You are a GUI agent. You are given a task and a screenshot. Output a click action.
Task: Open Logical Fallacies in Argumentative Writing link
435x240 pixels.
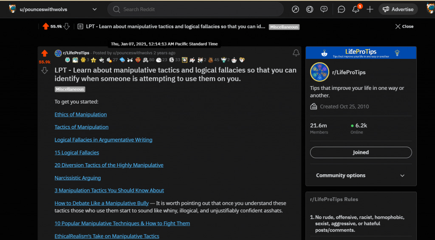(103, 140)
